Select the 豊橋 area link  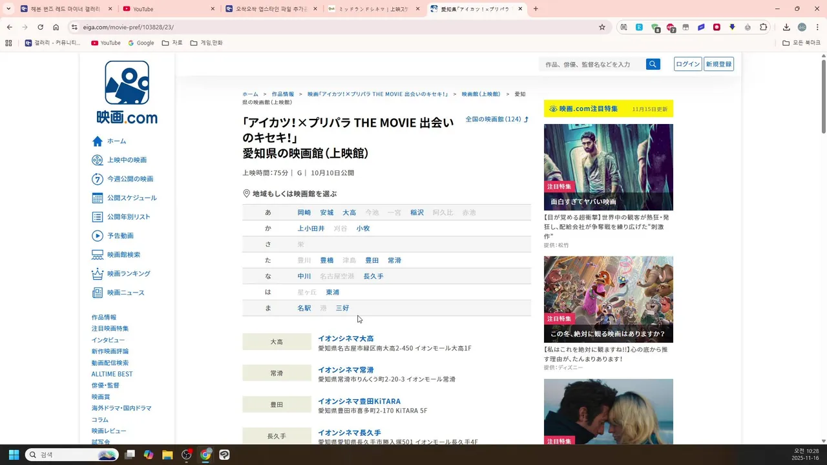326,260
